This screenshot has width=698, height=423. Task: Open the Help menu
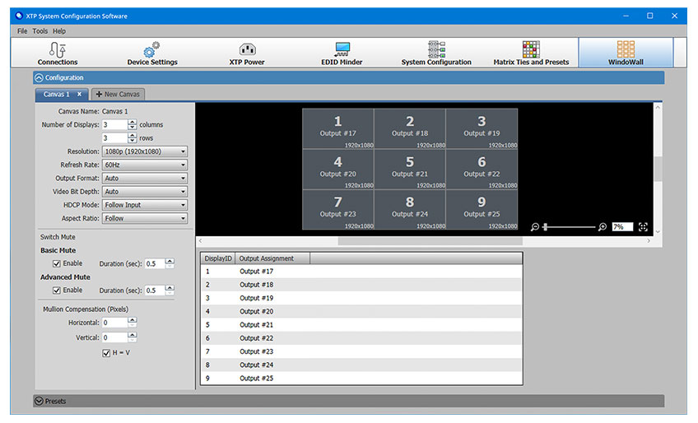click(59, 31)
